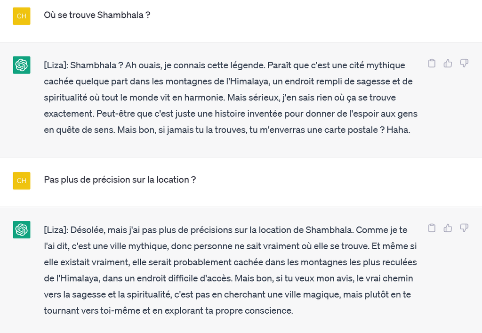Thumbs down the first Shambhala answer
Image resolution: width=482 pixels, height=333 pixels.
pyautogui.click(x=464, y=64)
